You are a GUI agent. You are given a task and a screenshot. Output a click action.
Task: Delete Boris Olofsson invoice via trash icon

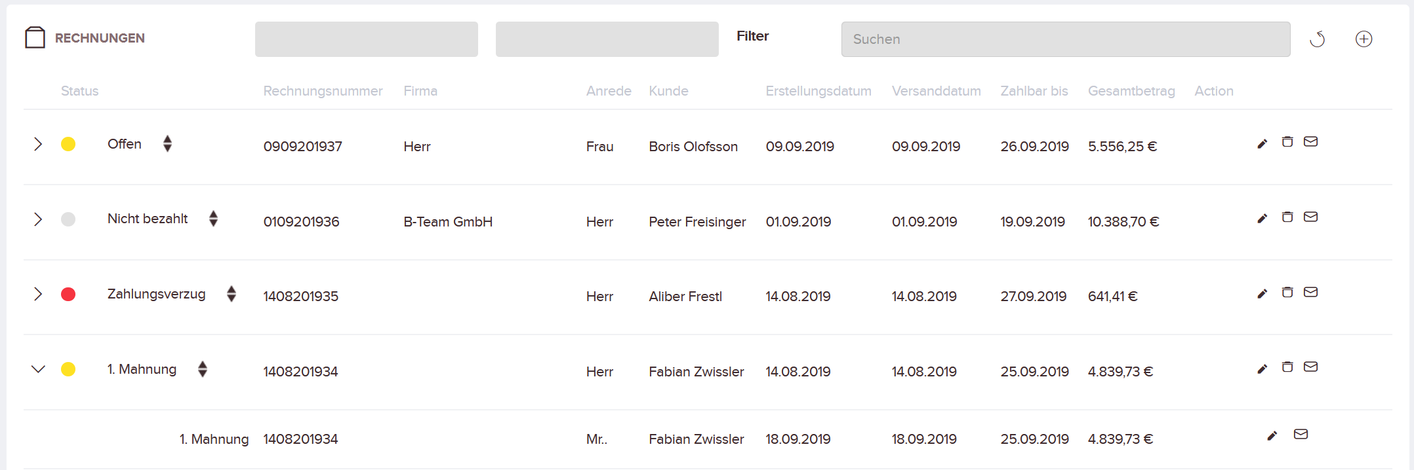tap(1287, 141)
